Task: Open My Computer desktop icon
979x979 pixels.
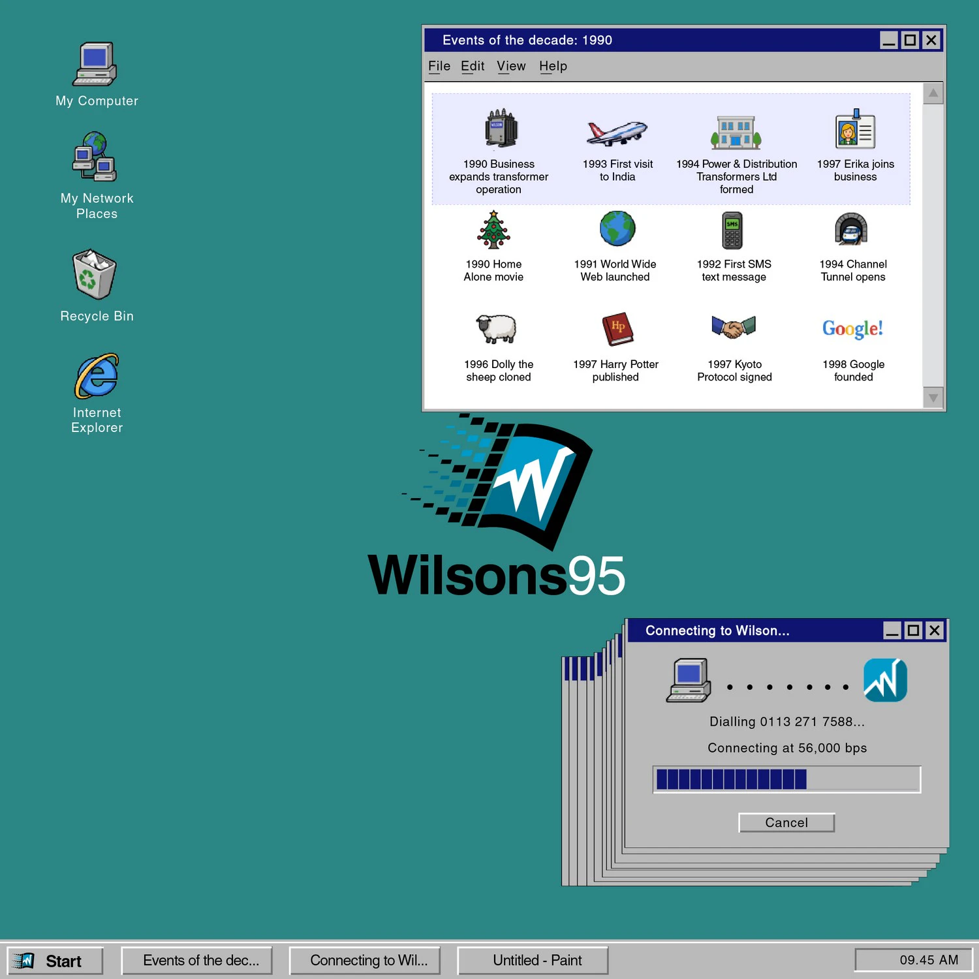Action: [x=95, y=65]
